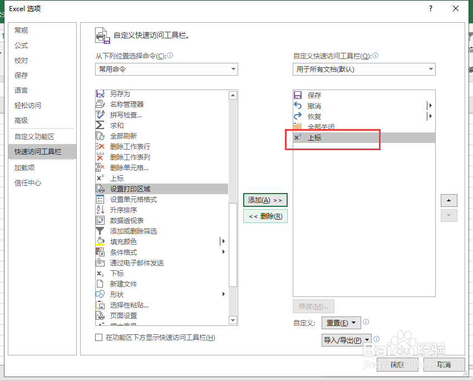Open the 重置(E) dropdown button

(x=341, y=323)
